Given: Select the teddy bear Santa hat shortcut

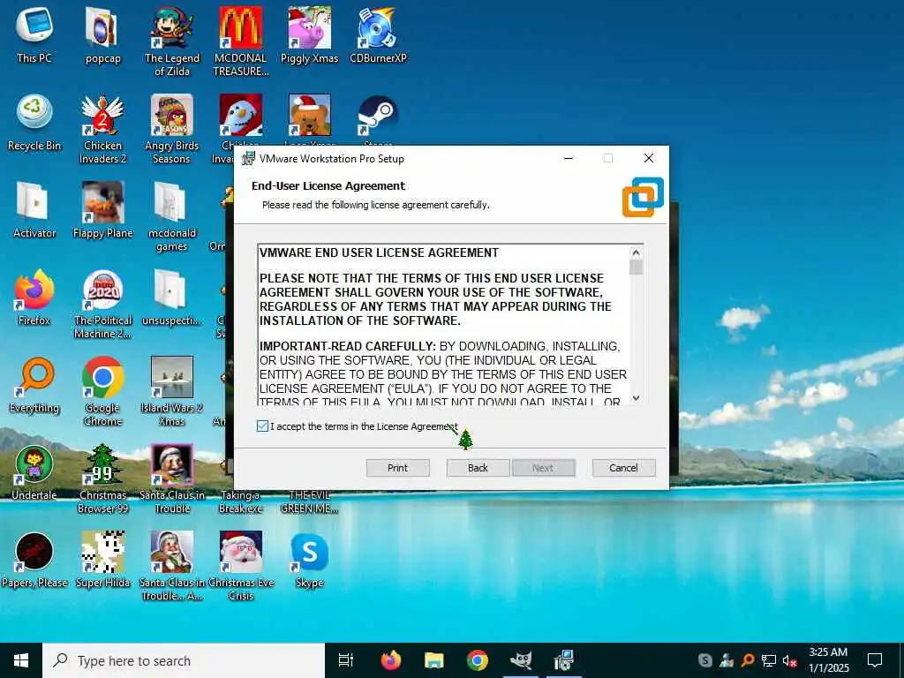Looking at the screenshot, I should 310,117.
